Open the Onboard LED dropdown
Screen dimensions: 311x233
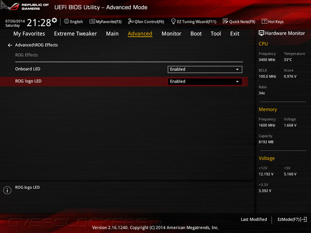[205, 69]
